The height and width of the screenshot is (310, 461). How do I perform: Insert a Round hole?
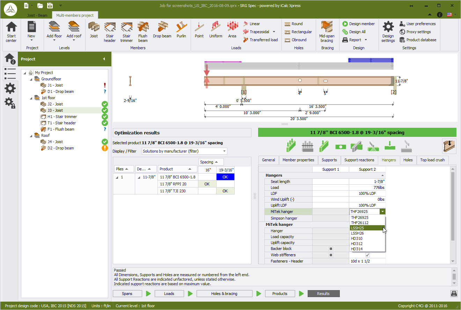(294, 24)
